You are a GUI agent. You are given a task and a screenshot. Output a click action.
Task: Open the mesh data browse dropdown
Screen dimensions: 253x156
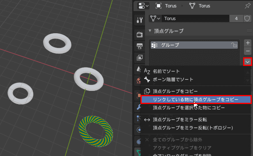coord(155,18)
